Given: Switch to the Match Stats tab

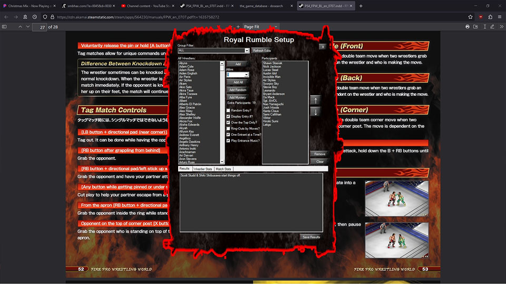Looking at the screenshot, I should 223,169.
